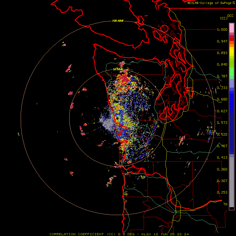Select the 0.627 scale value
The width and height of the screenshot is (236, 236).
[222, 111]
